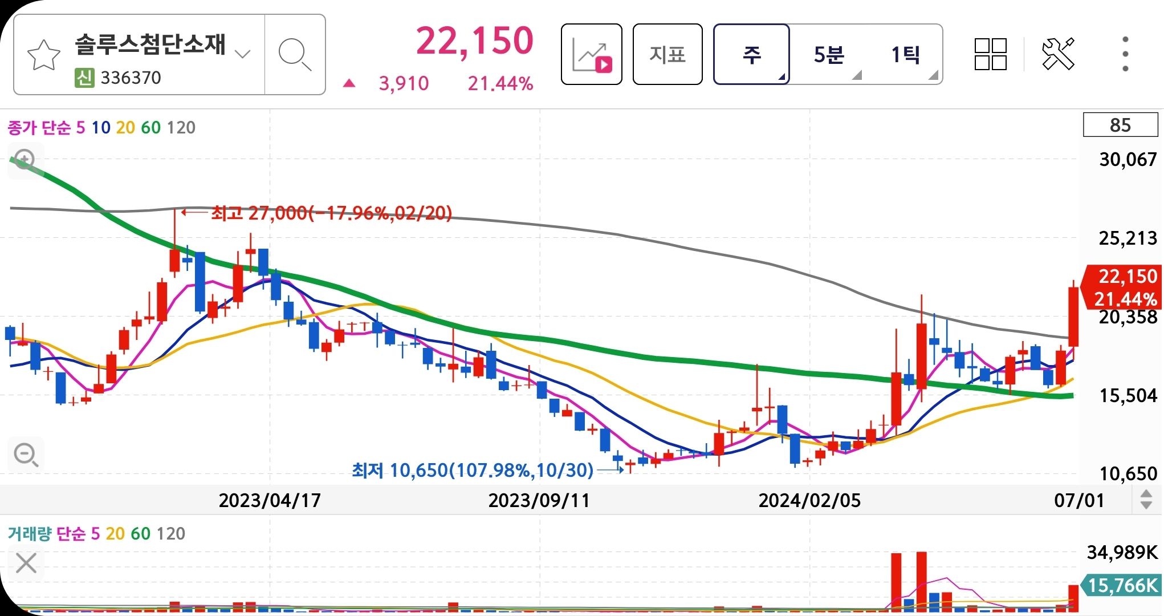Click the 최고 27,000 high price annotation
This screenshot has height=616, width=1164.
click(x=331, y=213)
